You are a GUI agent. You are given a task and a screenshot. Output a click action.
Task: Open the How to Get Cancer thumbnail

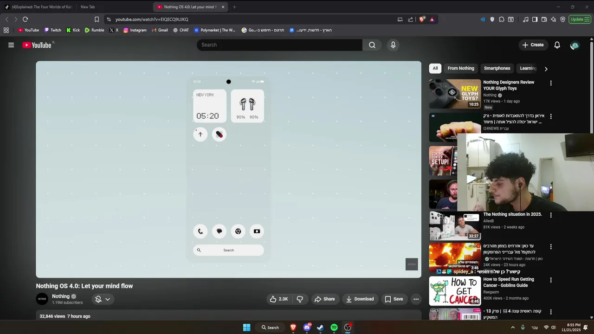(455, 291)
